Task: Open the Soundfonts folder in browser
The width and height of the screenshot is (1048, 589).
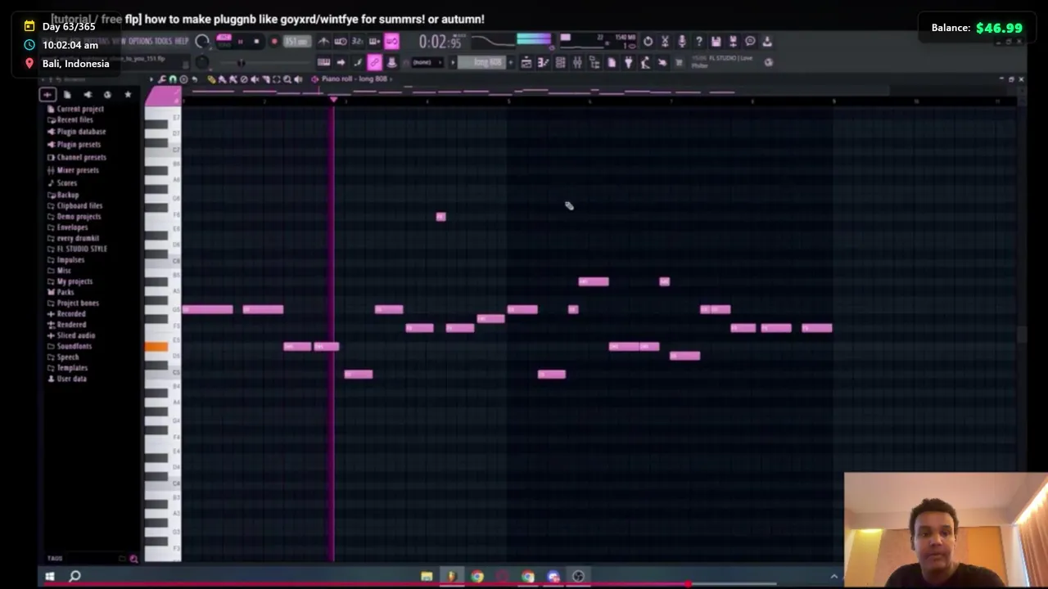Action: [x=70, y=346]
